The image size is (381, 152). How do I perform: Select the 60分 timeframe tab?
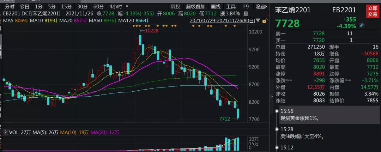click(98, 7)
